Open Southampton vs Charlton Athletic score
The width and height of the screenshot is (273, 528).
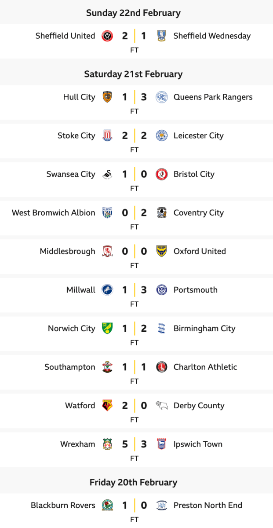pyautogui.click(x=134, y=367)
